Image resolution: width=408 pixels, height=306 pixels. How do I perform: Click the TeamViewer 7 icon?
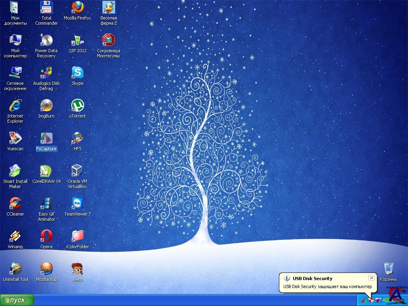click(77, 204)
